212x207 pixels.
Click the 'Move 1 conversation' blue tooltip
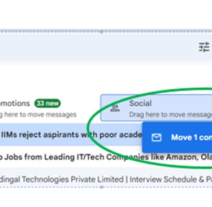(x=177, y=137)
